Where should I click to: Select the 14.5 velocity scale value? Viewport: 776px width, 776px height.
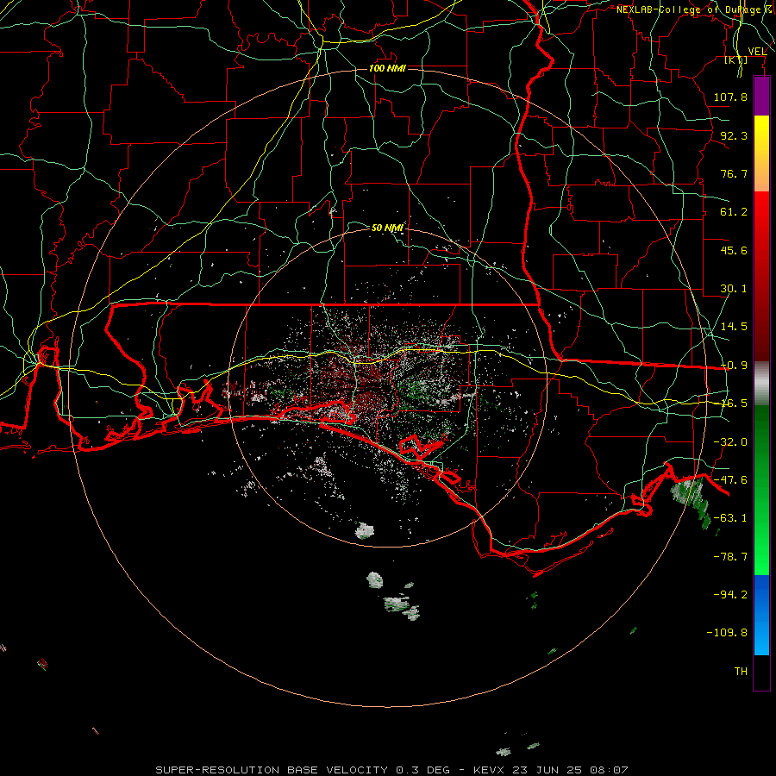[x=734, y=327]
